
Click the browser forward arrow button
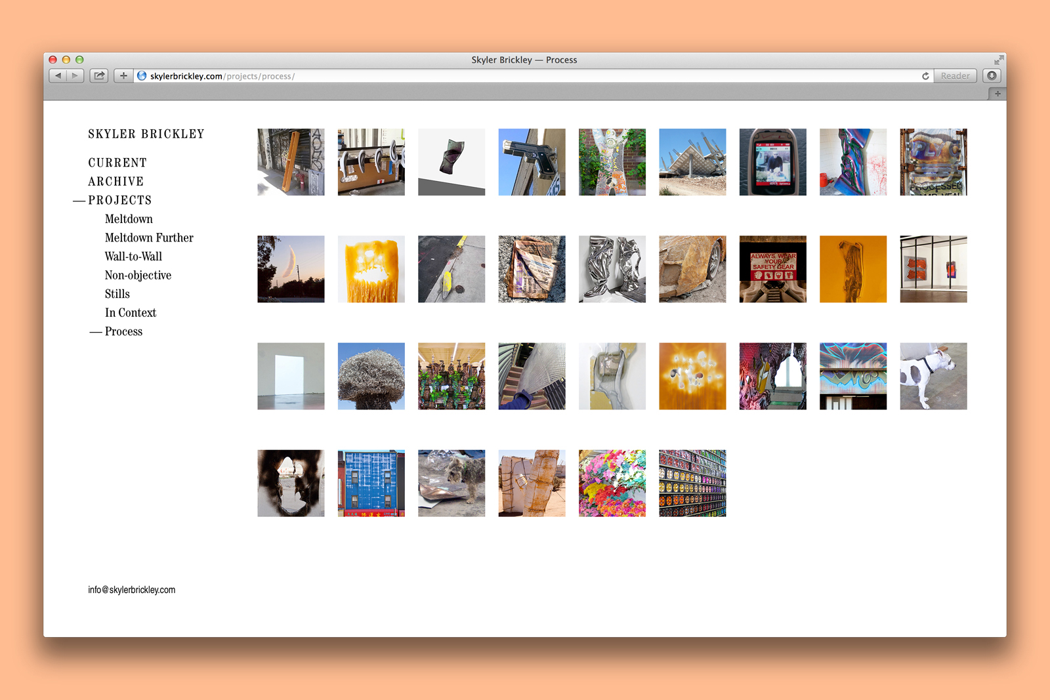point(75,76)
